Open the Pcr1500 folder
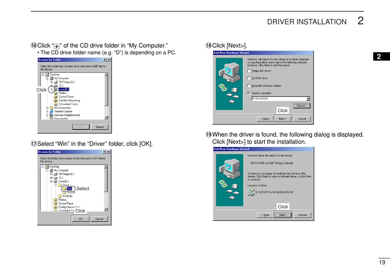This screenshot has height=276, width=390. [65, 196]
